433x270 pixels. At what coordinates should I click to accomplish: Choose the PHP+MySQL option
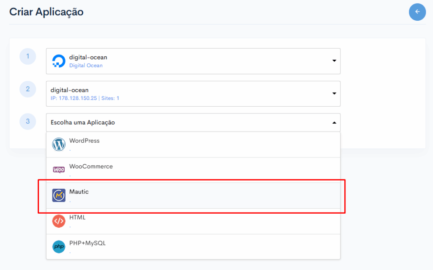click(x=193, y=247)
